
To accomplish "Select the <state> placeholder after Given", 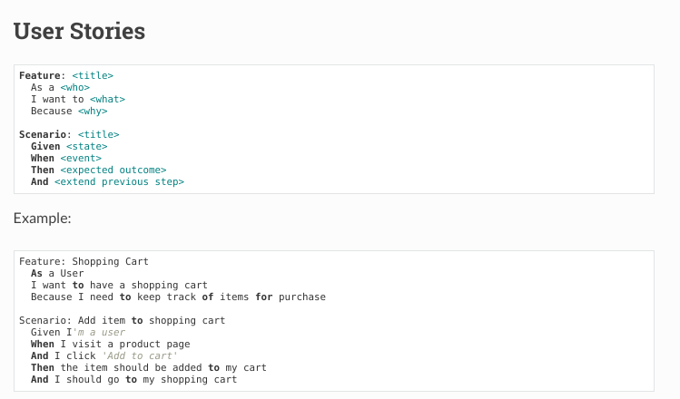I will pyautogui.click(x=87, y=146).
